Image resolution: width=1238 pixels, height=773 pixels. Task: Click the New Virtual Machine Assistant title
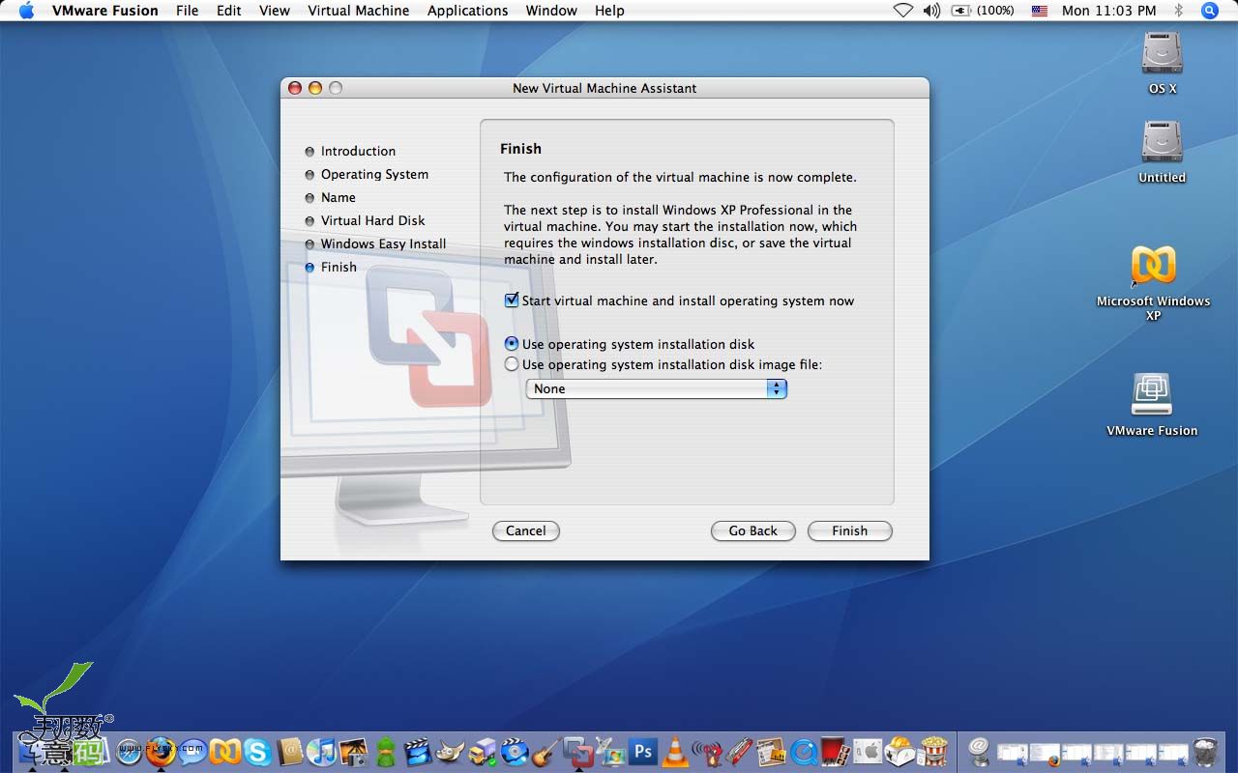pyautogui.click(x=604, y=88)
